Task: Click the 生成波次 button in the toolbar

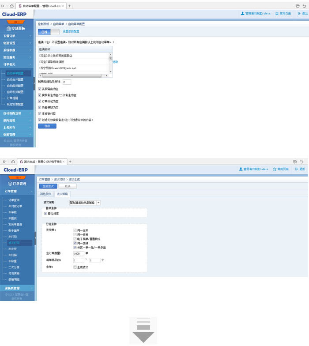Action: point(48,186)
